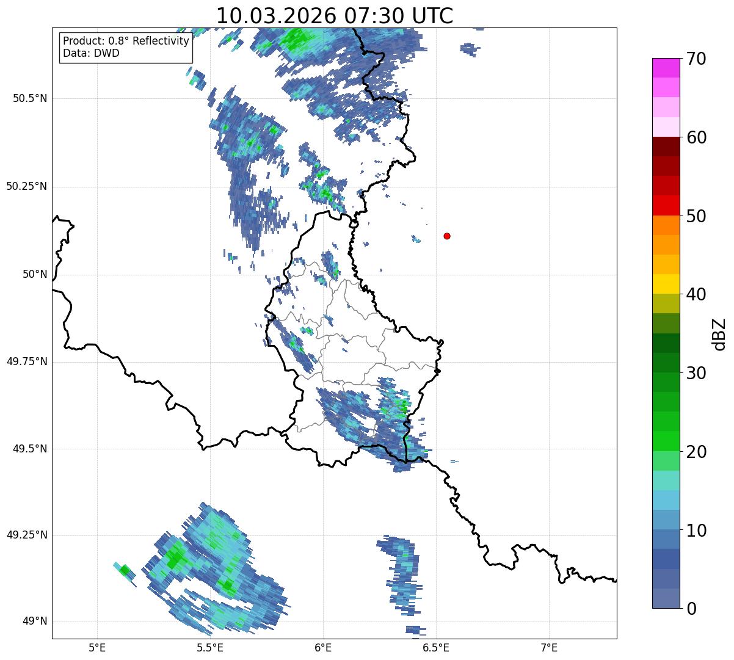Click the "dBZ" colorbar label
734x660 pixels.
point(719,333)
